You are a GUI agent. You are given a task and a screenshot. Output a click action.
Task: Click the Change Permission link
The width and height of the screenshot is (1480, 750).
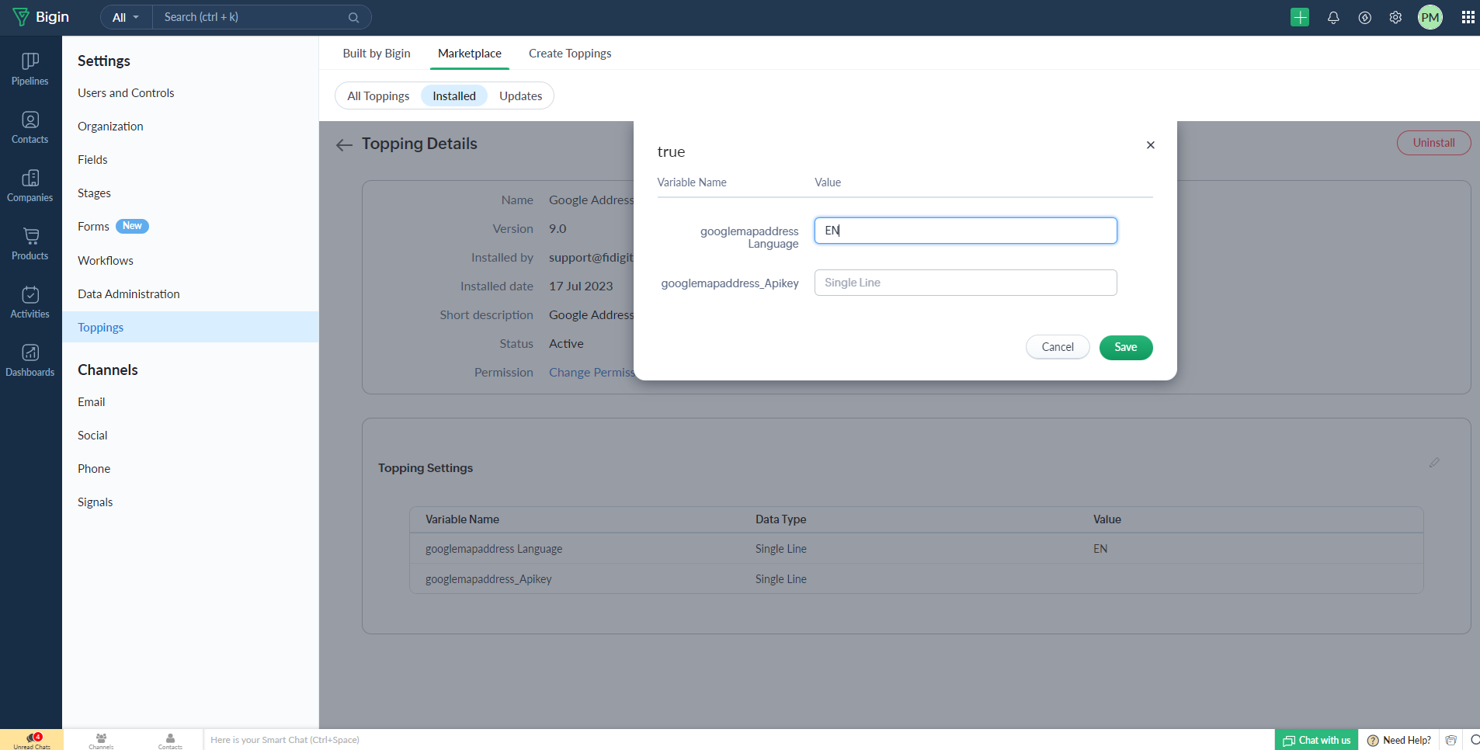(x=592, y=373)
